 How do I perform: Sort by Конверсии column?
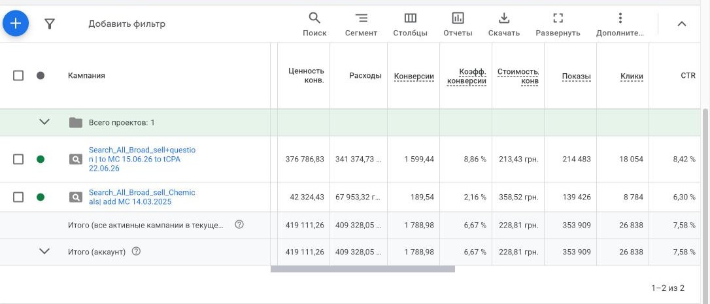click(x=414, y=76)
